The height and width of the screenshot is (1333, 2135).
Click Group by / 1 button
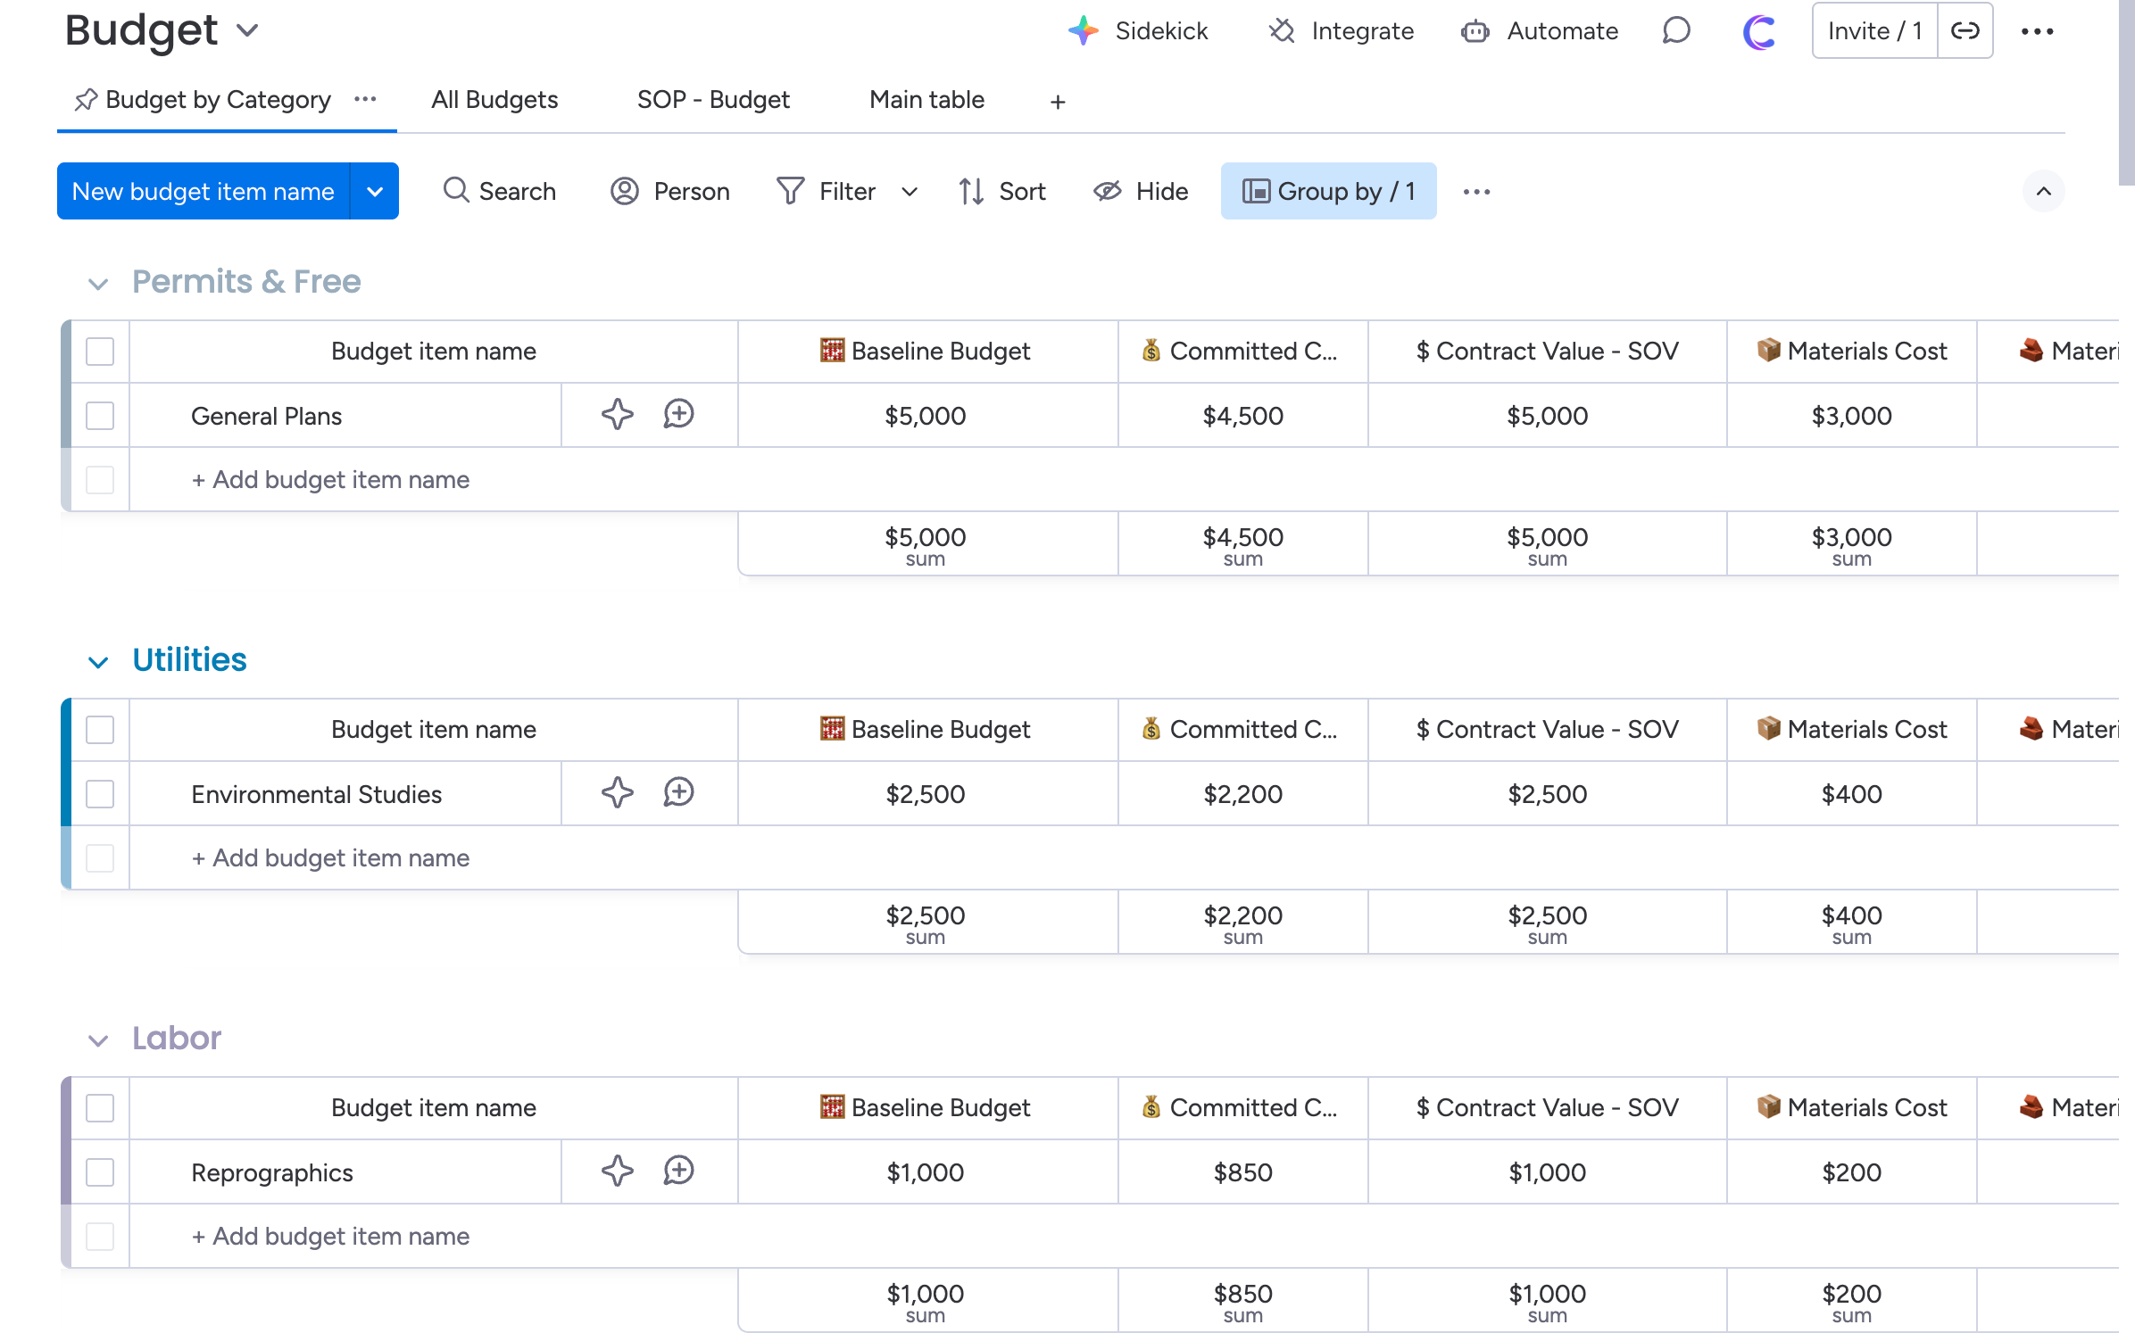click(1328, 191)
